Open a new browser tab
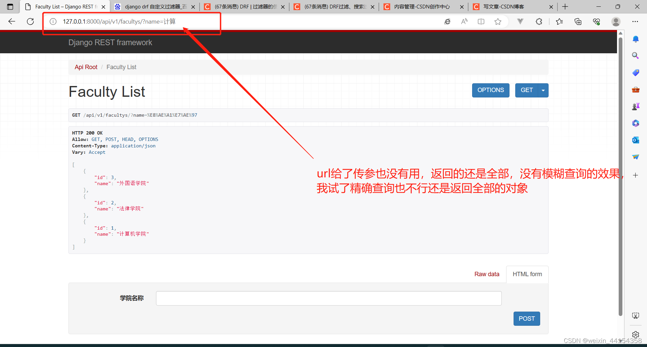 tap(565, 7)
